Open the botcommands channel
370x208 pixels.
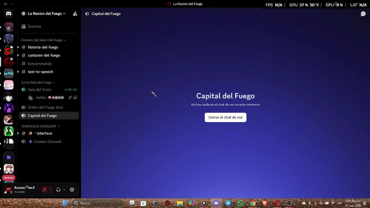point(49,64)
